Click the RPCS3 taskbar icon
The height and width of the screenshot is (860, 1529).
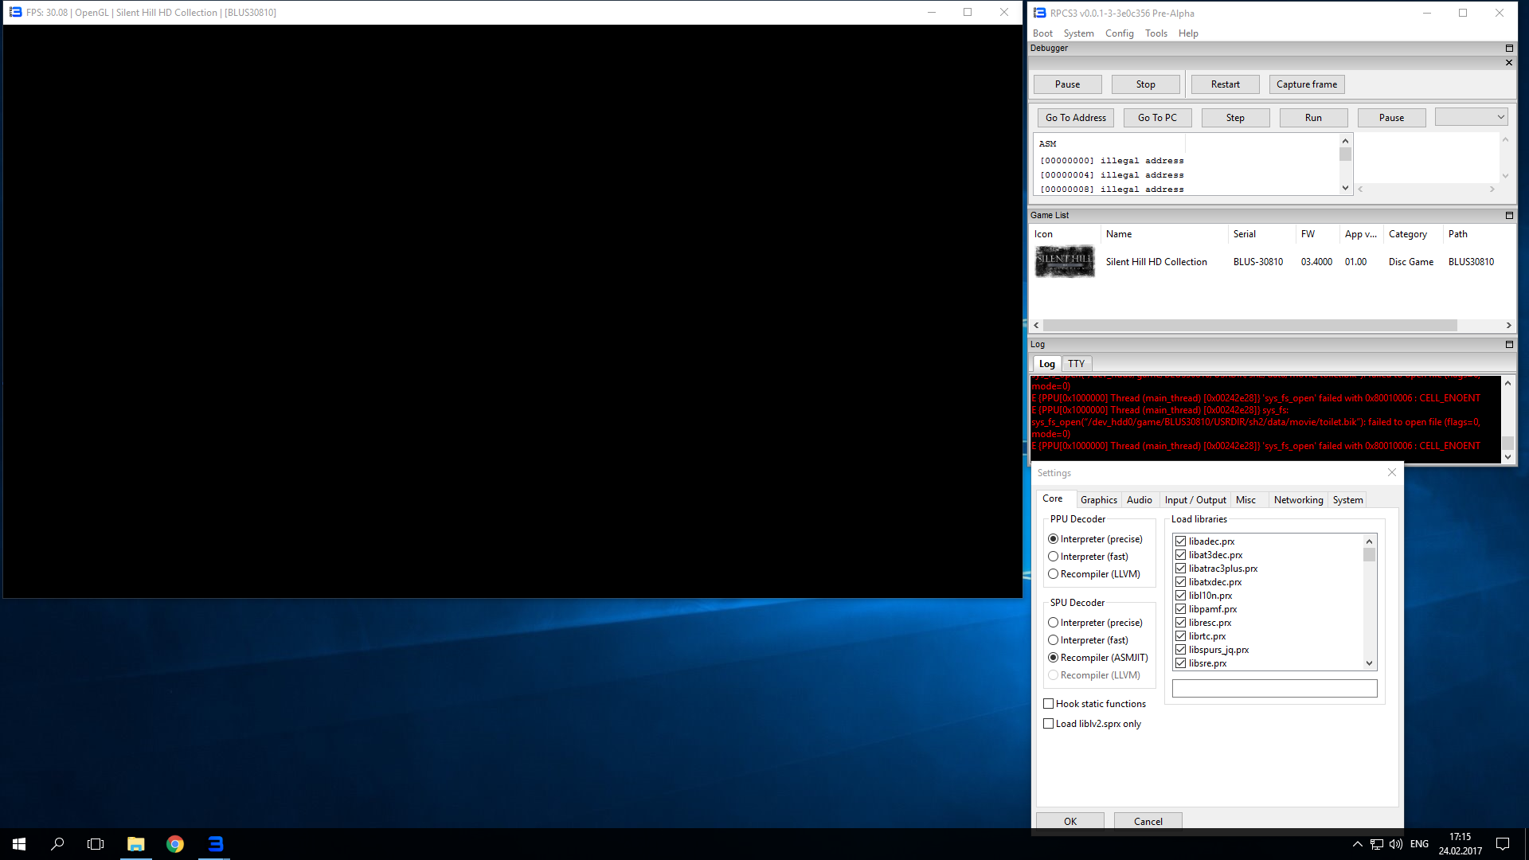pos(215,844)
